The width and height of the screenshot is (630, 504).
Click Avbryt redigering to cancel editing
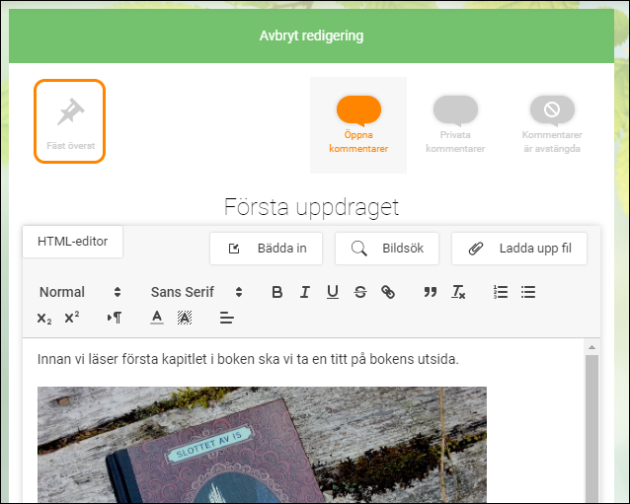[x=311, y=36]
